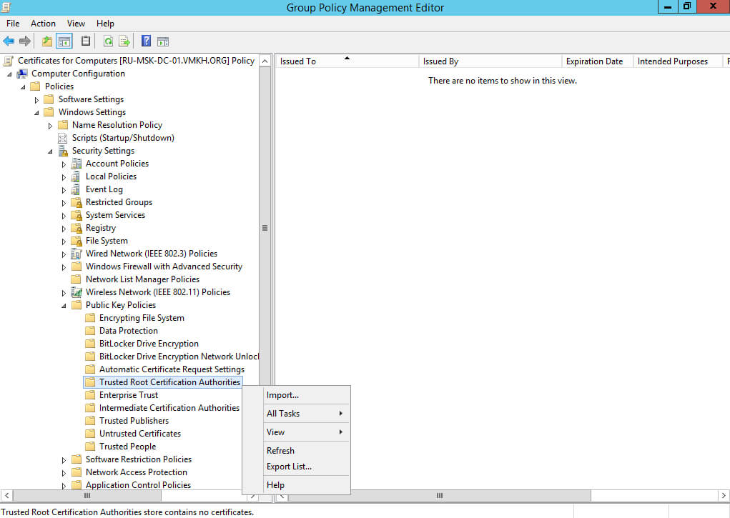Click the Local Policies icon
The image size is (730, 518).
(x=75, y=177)
